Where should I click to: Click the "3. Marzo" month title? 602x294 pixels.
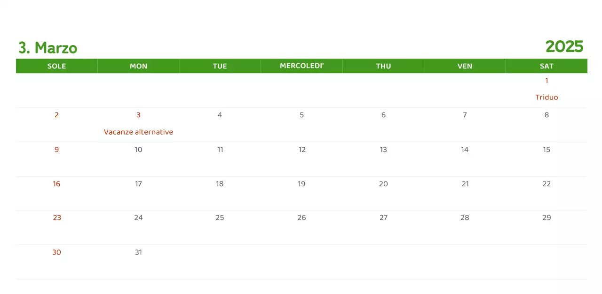tap(48, 48)
